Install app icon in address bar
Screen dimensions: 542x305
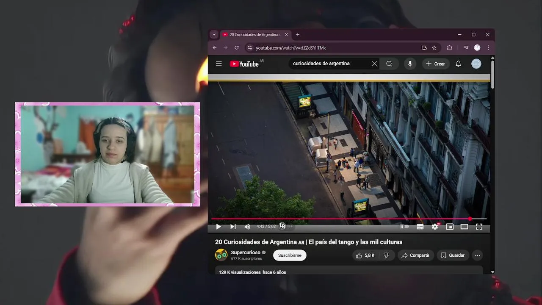click(x=424, y=48)
